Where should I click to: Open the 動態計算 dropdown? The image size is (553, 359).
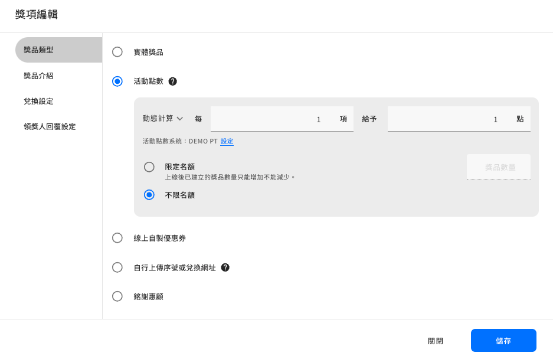click(x=158, y=119)
